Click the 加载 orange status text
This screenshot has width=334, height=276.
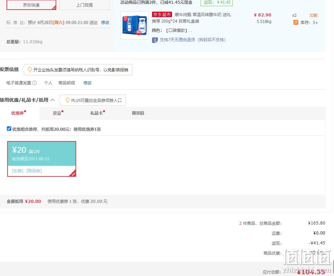click(x=313, y=15)
